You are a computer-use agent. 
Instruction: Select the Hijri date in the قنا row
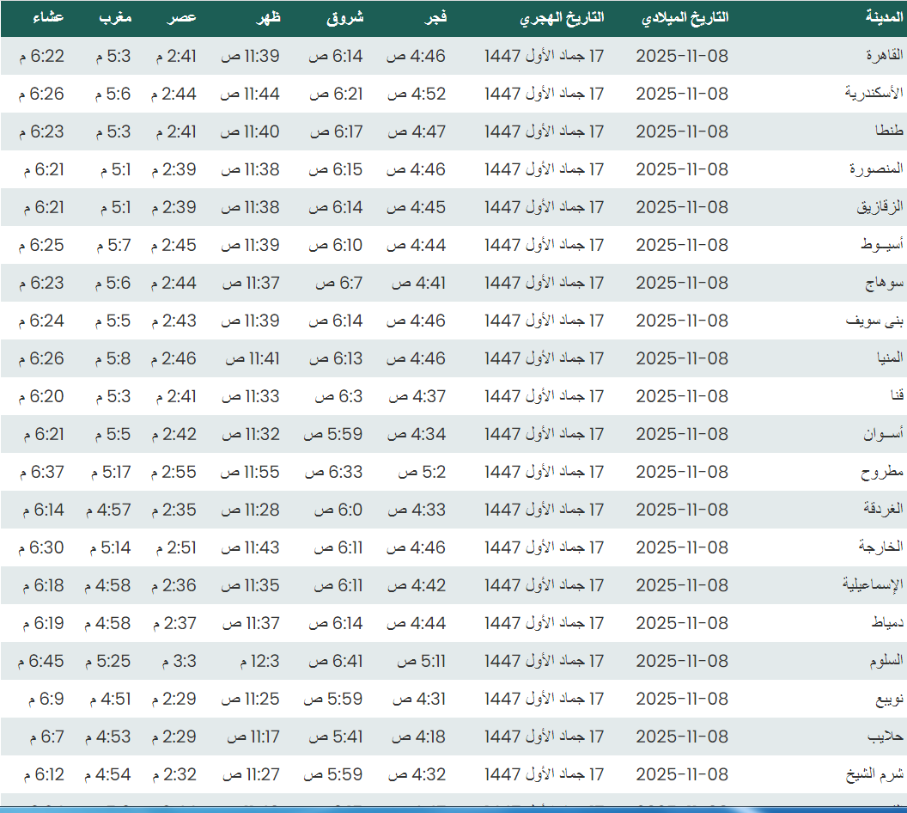click(x=544, y=396)
